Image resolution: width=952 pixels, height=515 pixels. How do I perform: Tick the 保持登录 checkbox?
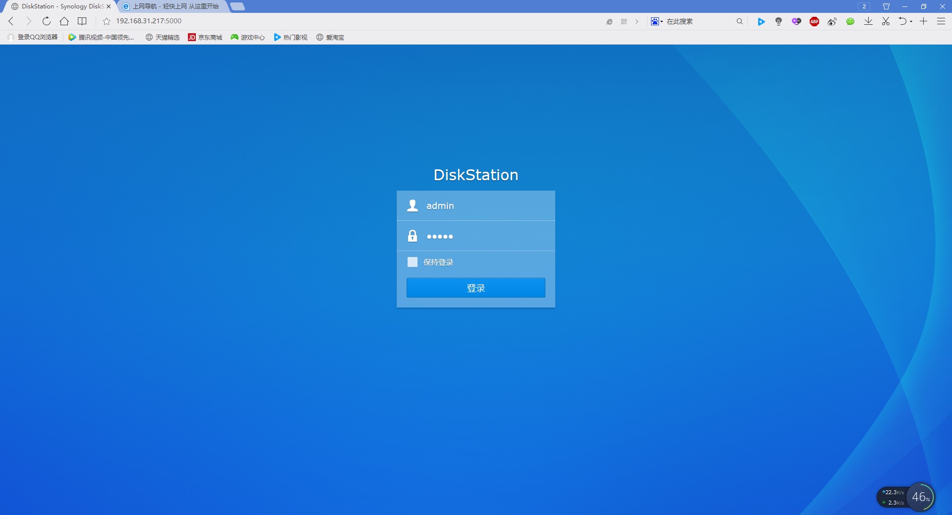click(413, 262)
